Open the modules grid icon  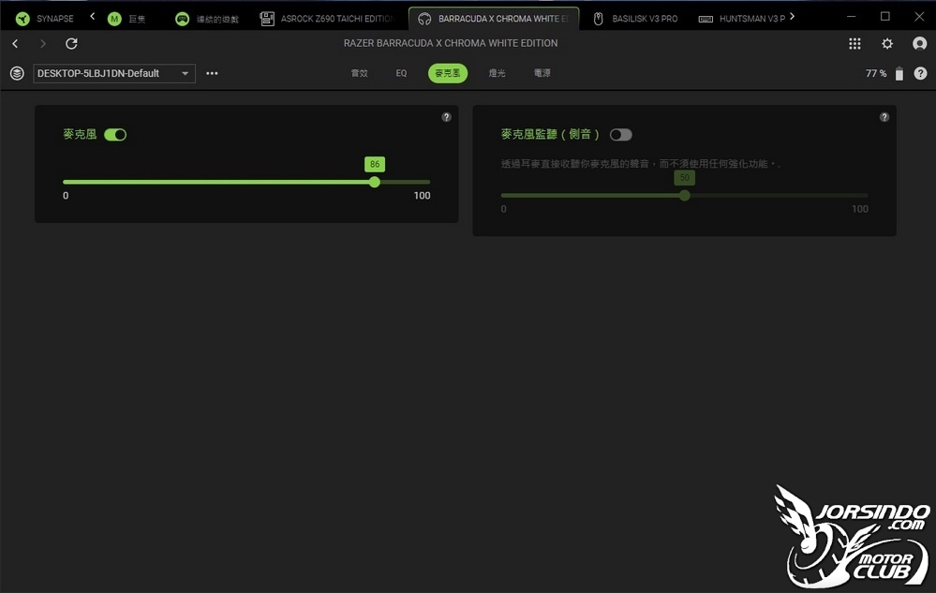coord(854,43)
